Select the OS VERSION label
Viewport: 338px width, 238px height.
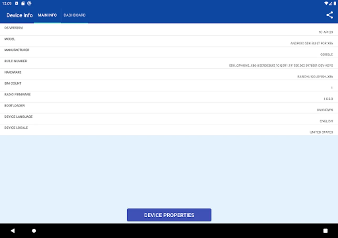tap(13, 28)
